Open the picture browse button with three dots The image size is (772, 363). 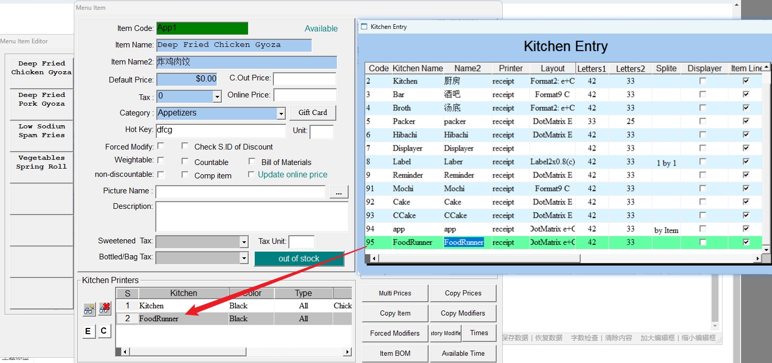(x=339, y=192)
